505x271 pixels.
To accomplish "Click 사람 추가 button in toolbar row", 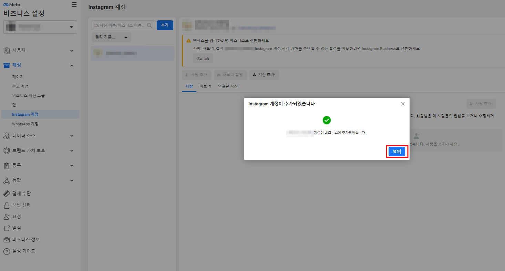I will coord(196,75).
